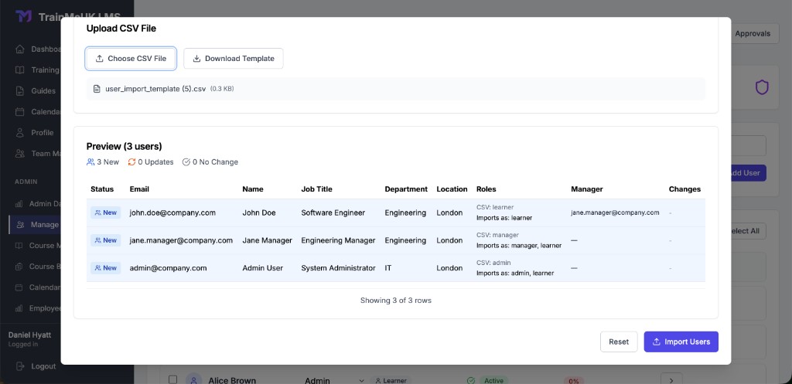Click the Roles column header

tap(486, 189)
